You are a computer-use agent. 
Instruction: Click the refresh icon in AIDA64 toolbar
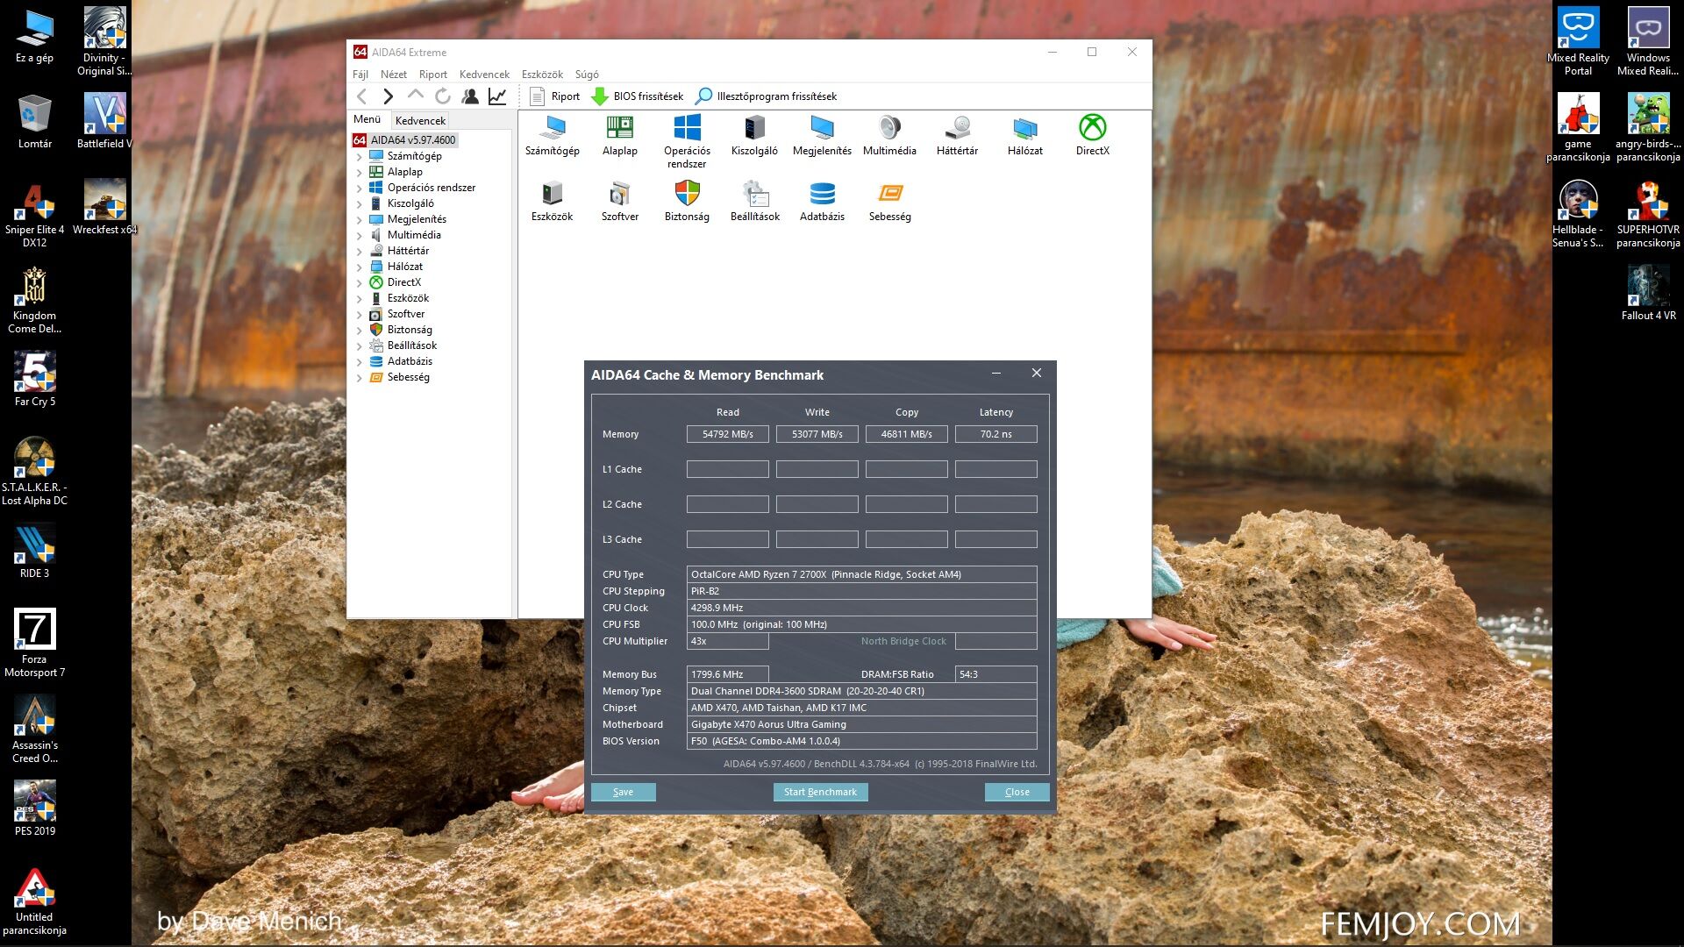(443, 96)
